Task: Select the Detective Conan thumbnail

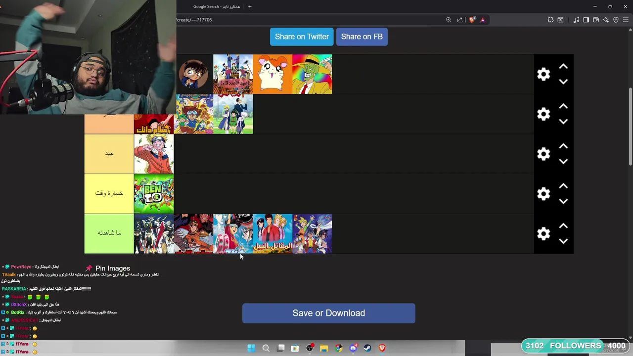Action: point(193,74)
